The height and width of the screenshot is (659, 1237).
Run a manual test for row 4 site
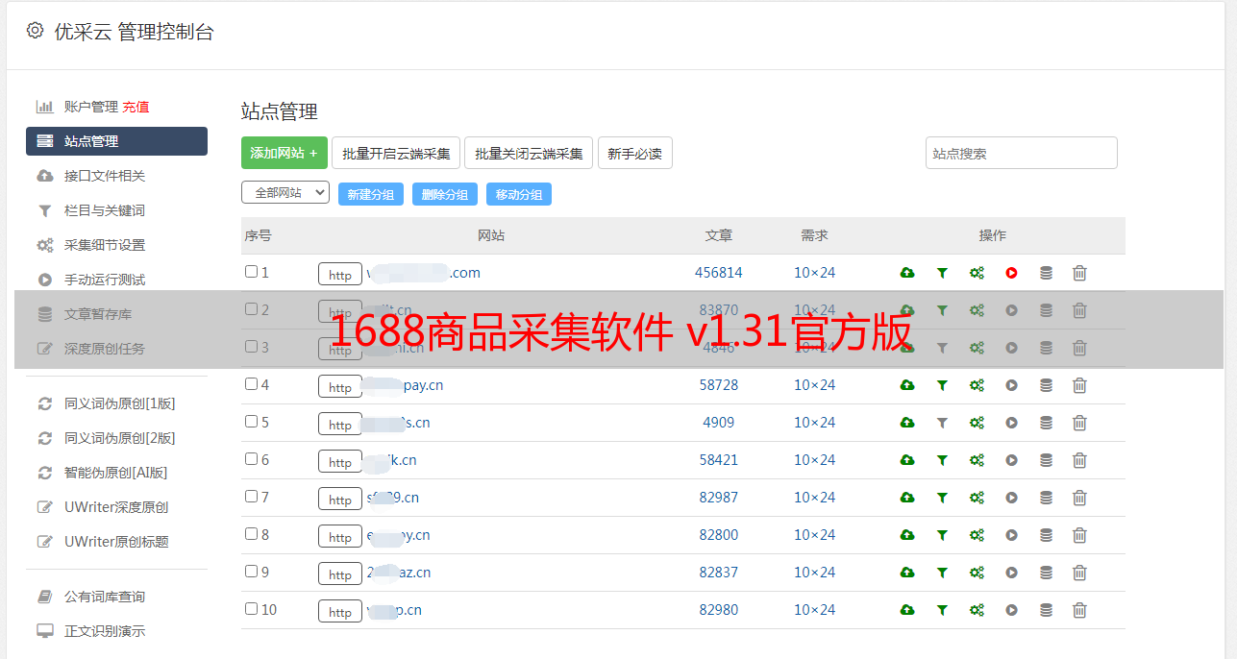pyautogui.click(x=1011, y=385)
